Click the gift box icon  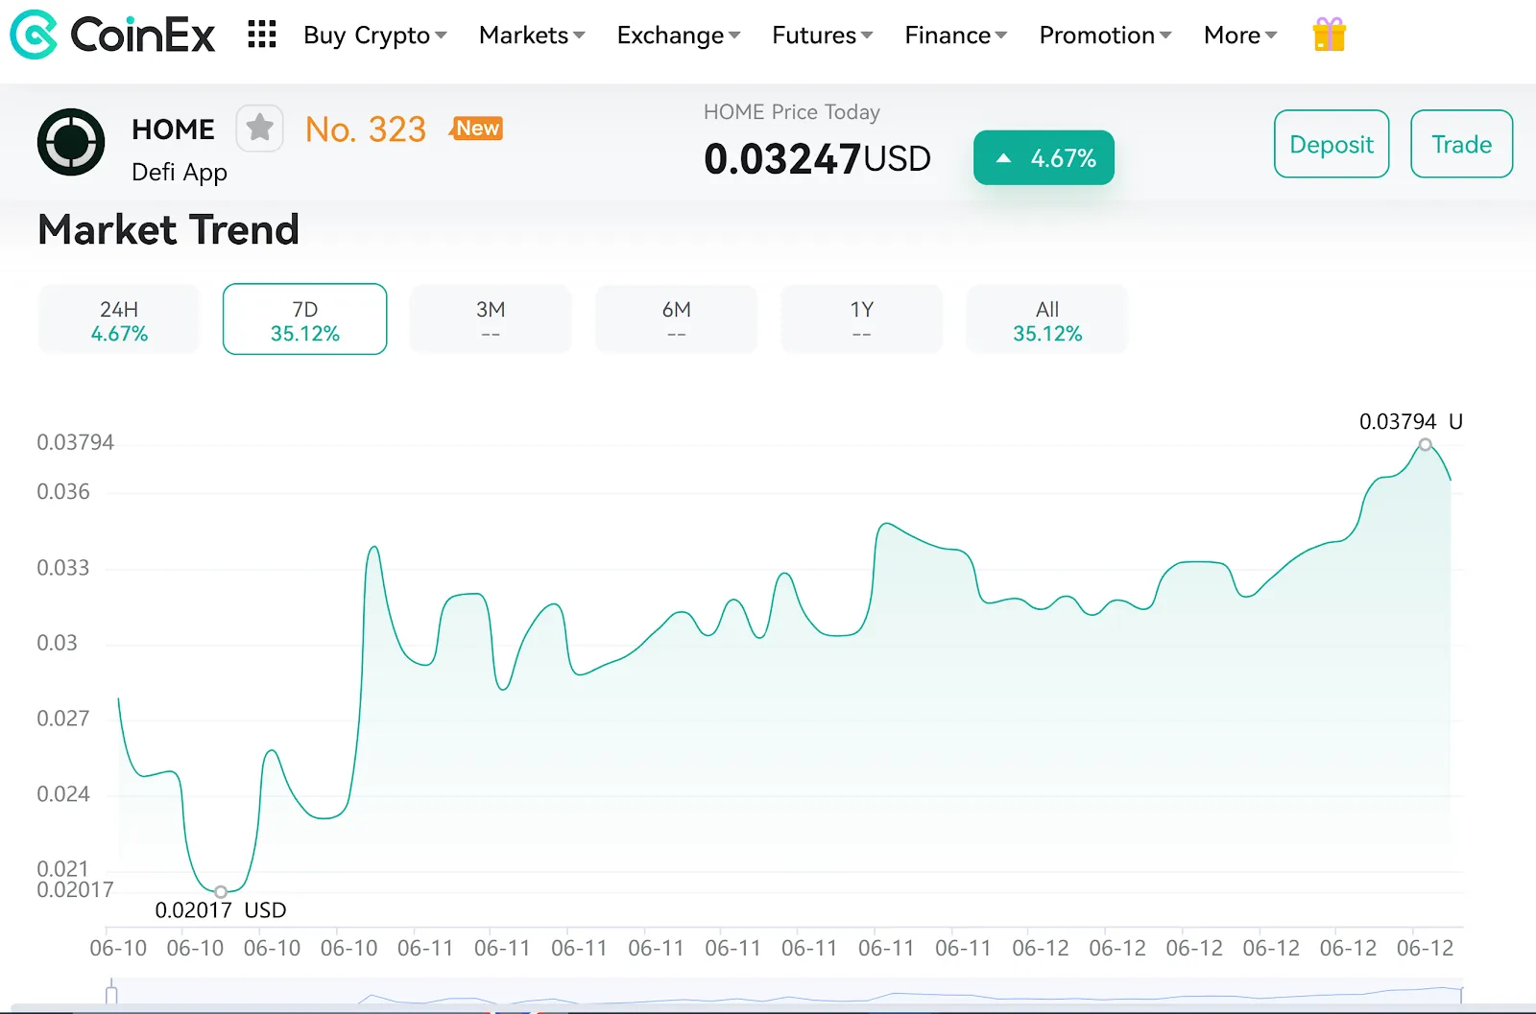point(1330,35)
